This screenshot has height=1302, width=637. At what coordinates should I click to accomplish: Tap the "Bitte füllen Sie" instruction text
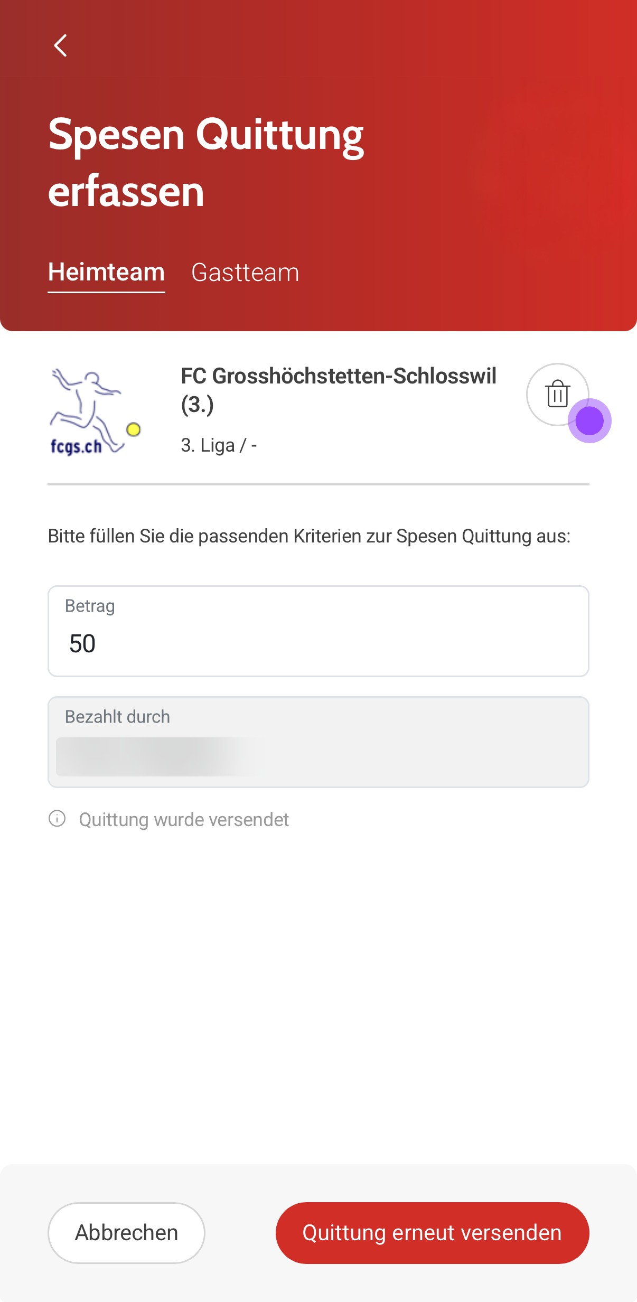[309, 536]
